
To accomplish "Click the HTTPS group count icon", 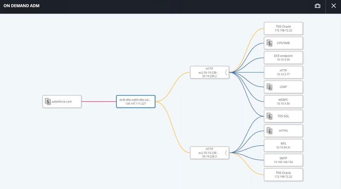I will [269, 131].
